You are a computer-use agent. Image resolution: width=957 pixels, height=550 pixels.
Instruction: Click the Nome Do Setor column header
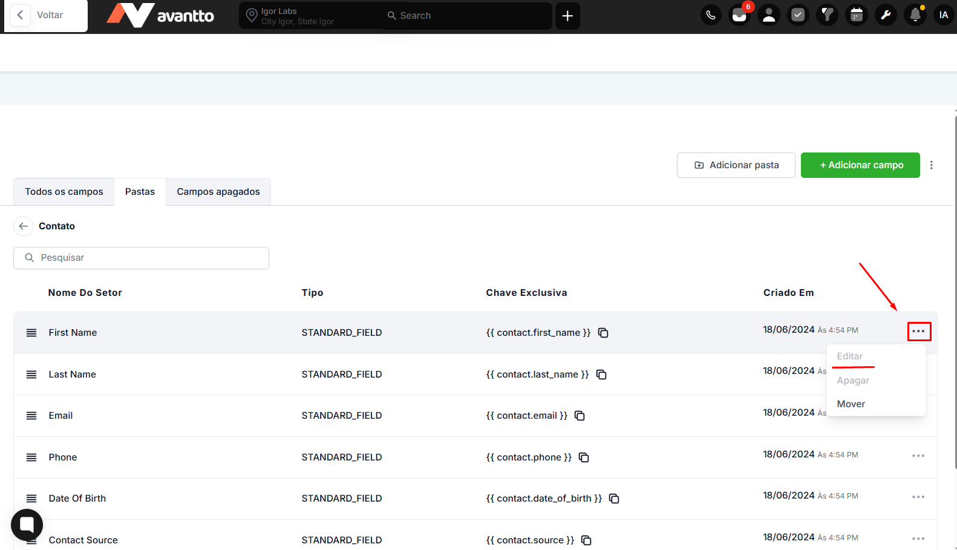pyautogui.click(x=85, y=293)
